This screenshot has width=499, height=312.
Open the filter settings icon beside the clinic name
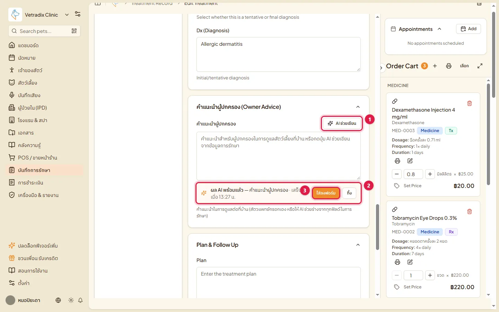coord(78,14)
